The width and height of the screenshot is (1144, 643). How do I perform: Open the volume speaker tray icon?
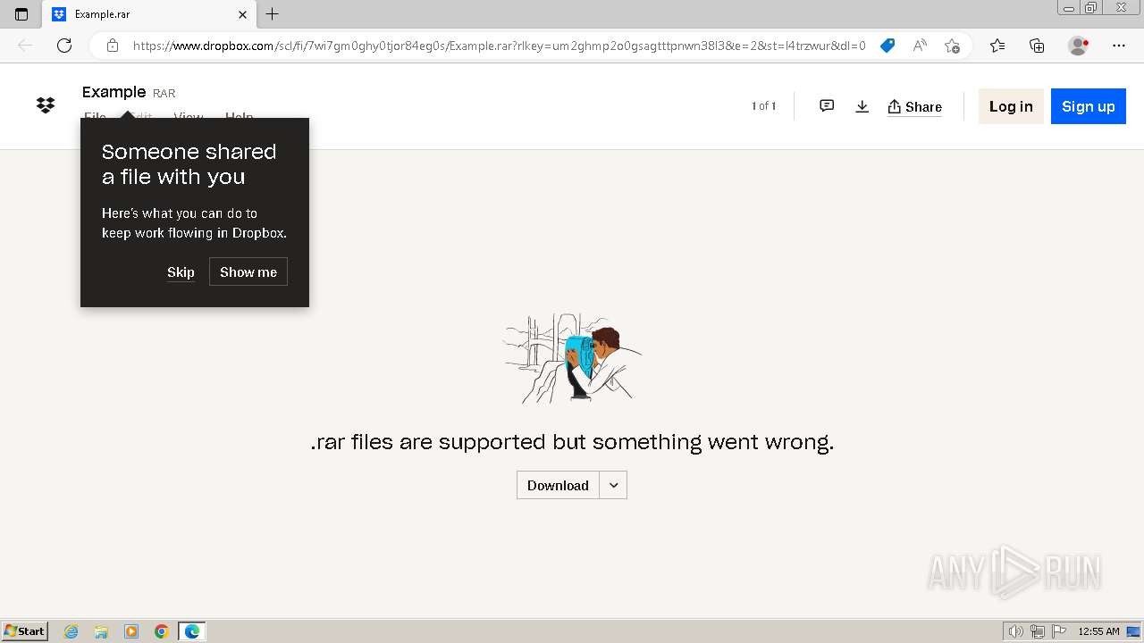coord(1016,631)
